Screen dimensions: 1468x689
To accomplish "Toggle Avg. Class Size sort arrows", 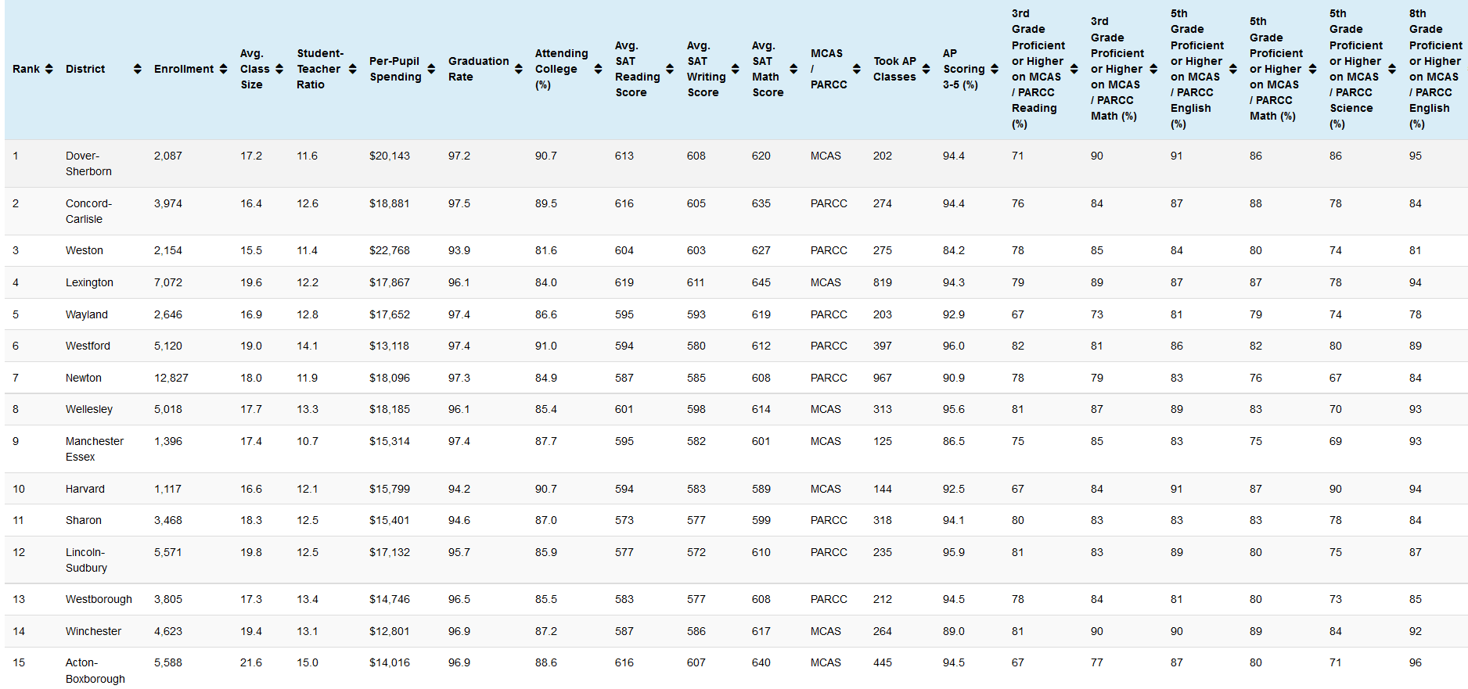I will 279,69.
